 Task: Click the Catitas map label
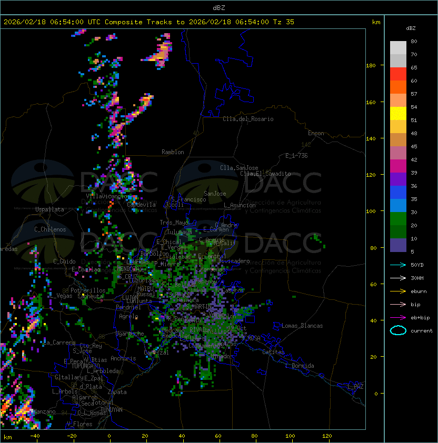[x=273, y=352]
